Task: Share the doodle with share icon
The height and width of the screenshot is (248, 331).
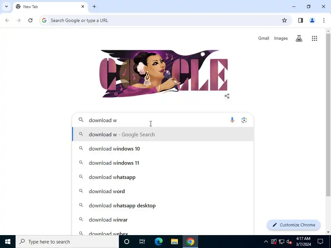Action: tap(227, 96)
